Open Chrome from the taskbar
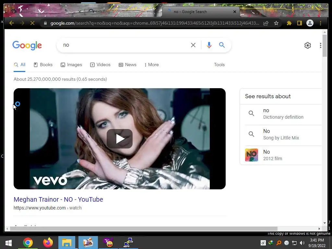This screenshot has height=249, width=332. click(28, 243)
